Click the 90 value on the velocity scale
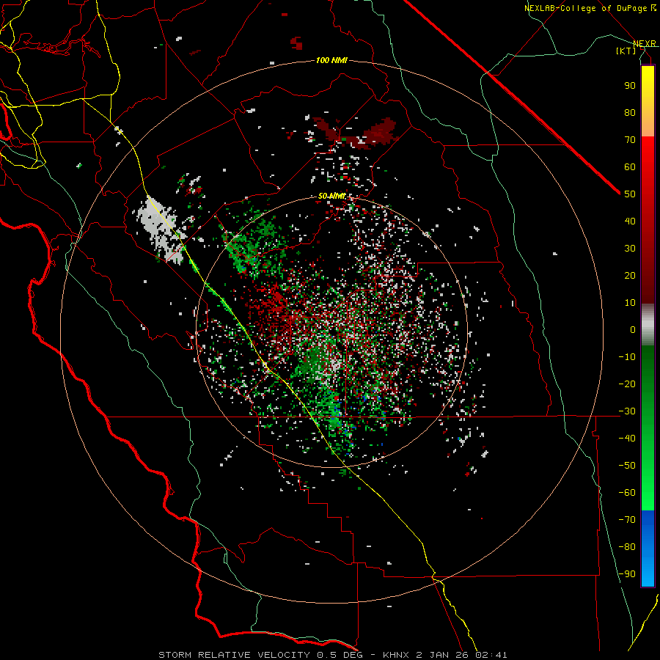The width and height of the screenshot is (660, 660). 630,86
